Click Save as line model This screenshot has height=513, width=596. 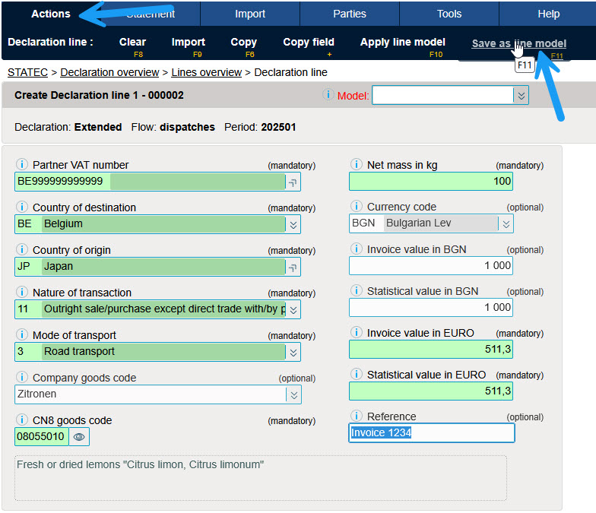pyautogui.click(x=518, y=43)
